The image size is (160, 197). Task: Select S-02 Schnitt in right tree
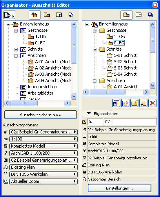coord(125,62)
